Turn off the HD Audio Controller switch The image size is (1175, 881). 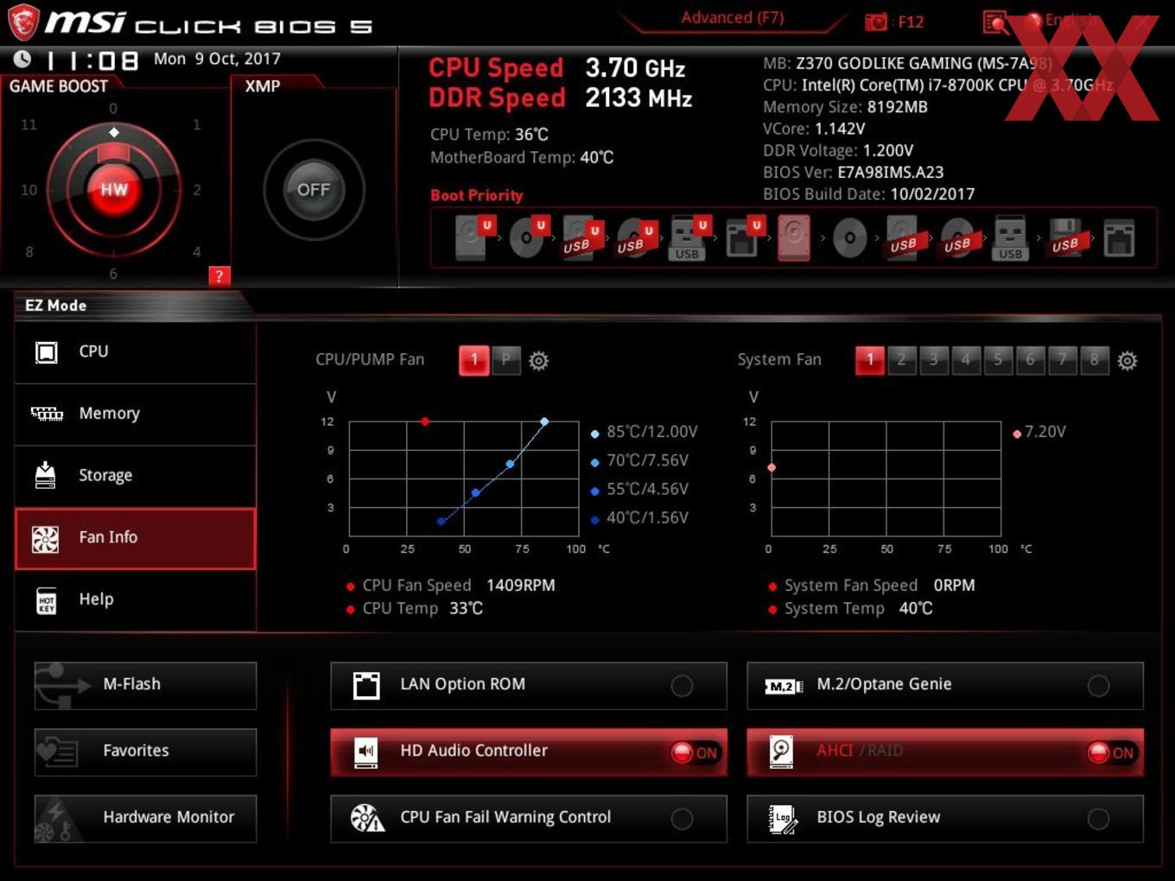695,752
